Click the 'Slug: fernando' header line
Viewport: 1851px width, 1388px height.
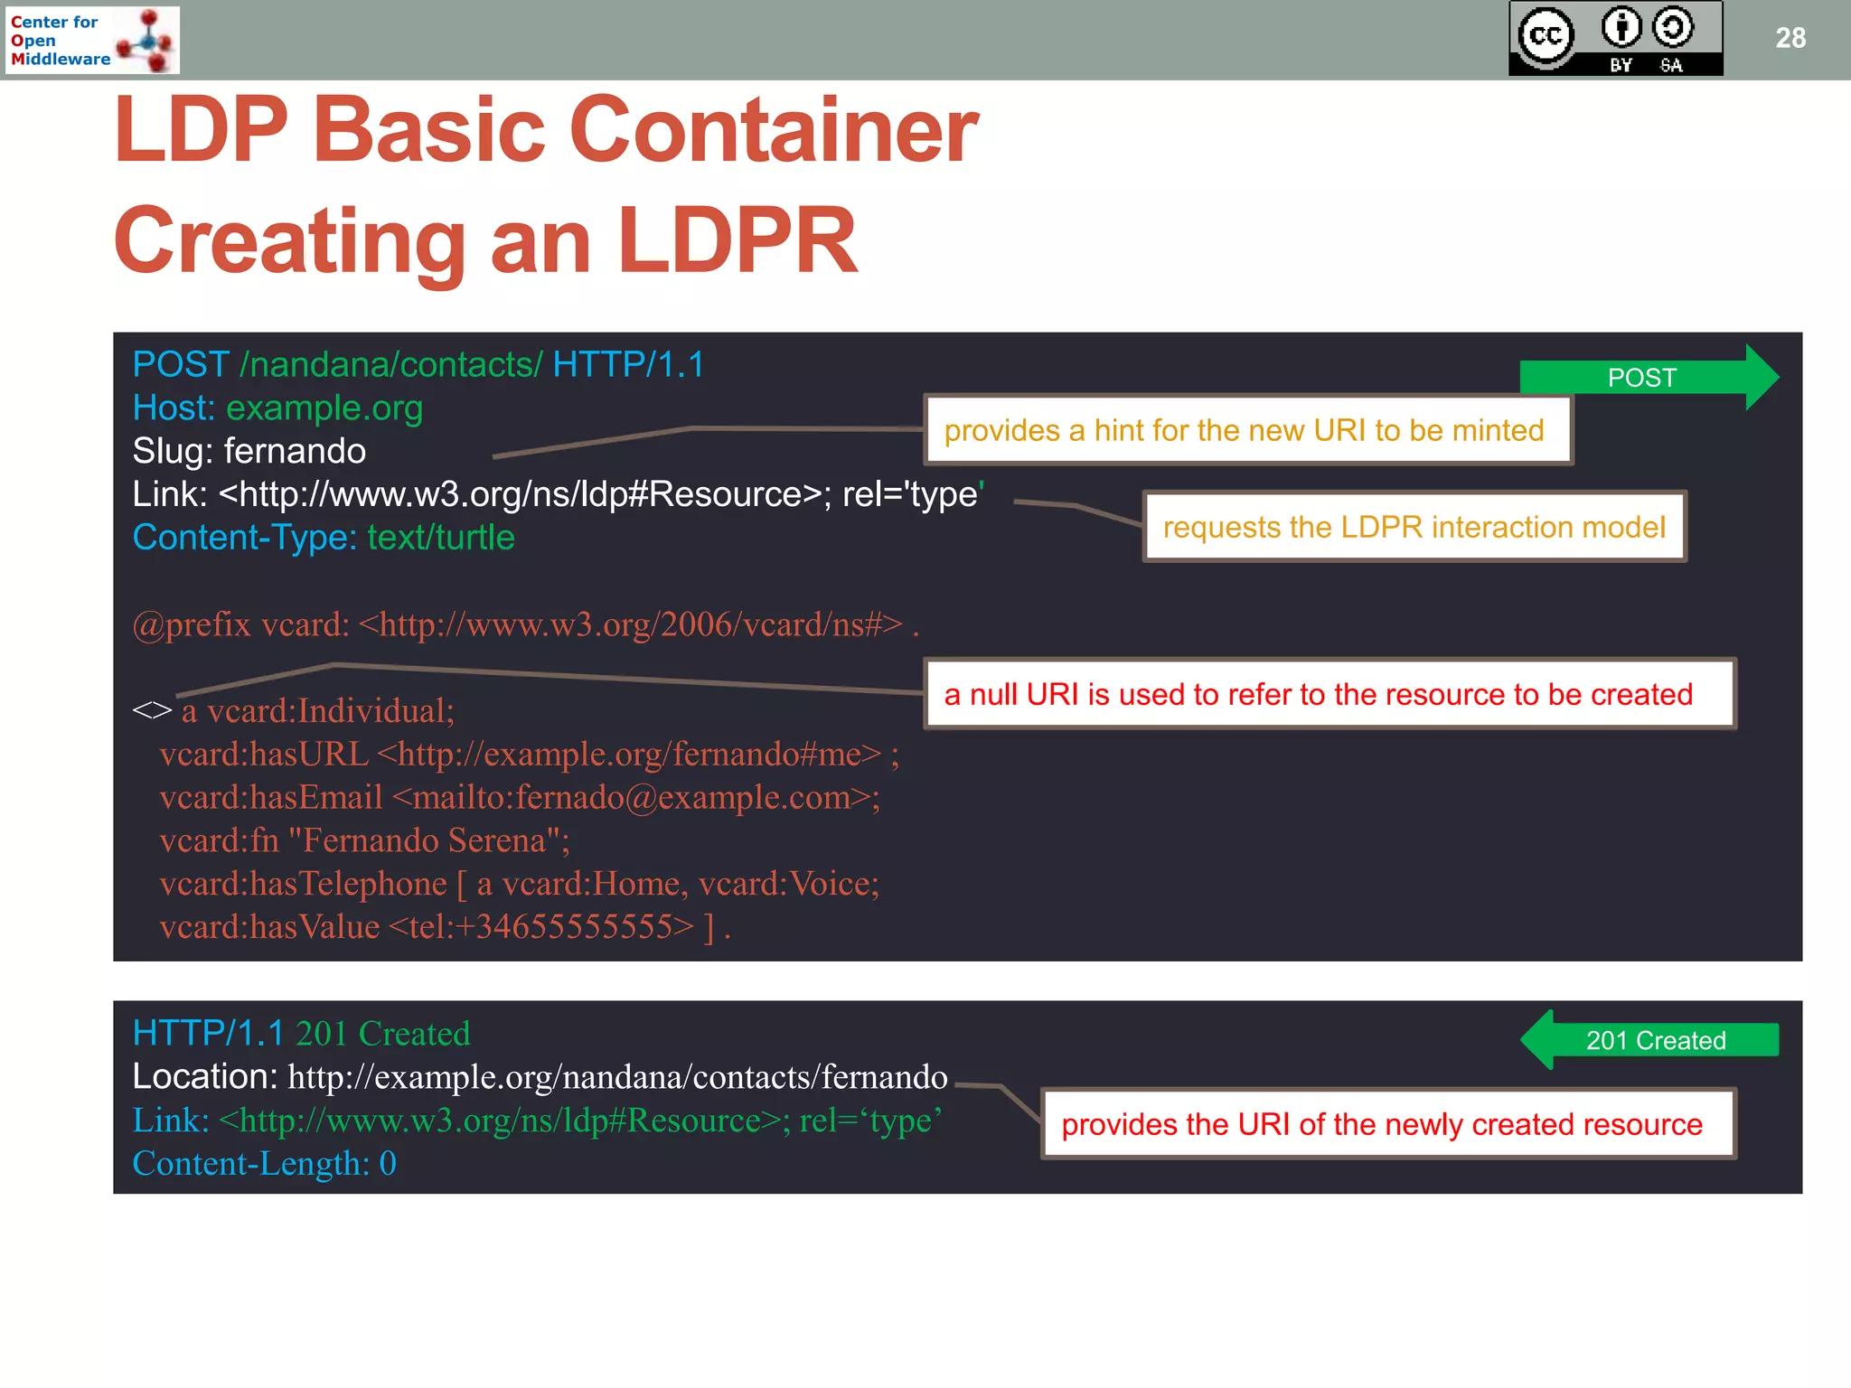pyautogui.click(x=249, y=451)
